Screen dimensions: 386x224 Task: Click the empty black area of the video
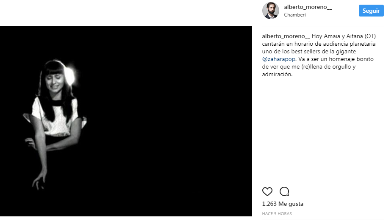point(178,127)
